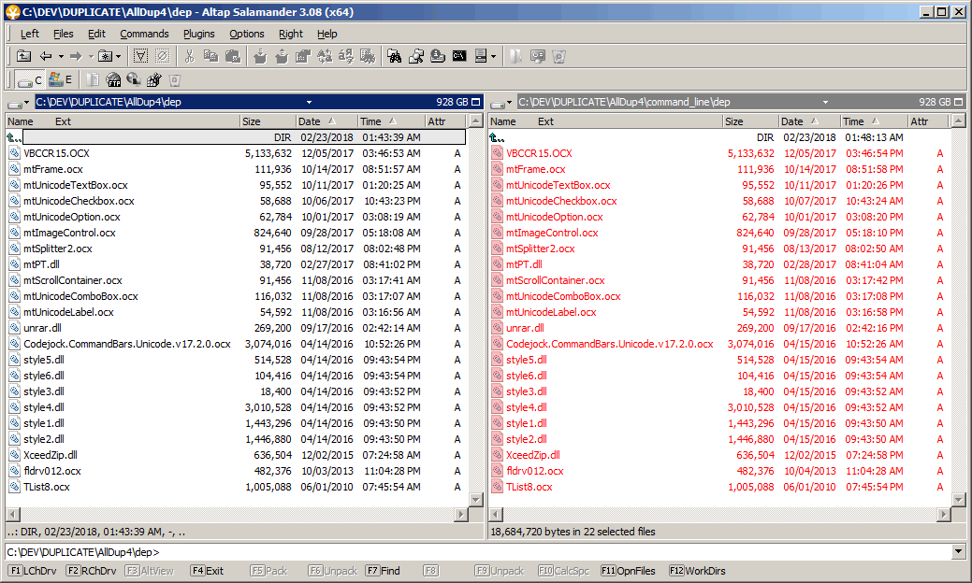Click the greyed recycle bin drive-bar icon

coord(175,79)
